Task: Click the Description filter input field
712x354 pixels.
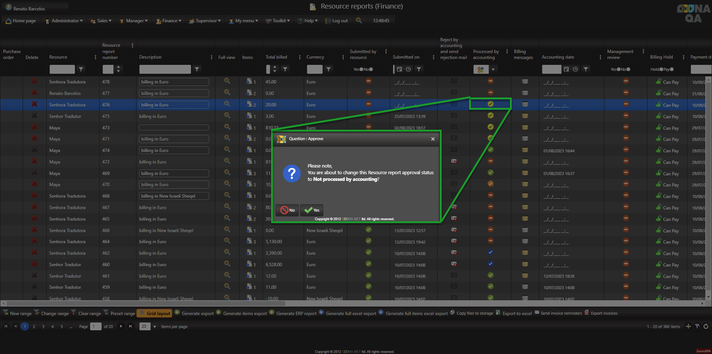Action: (165, 69)
